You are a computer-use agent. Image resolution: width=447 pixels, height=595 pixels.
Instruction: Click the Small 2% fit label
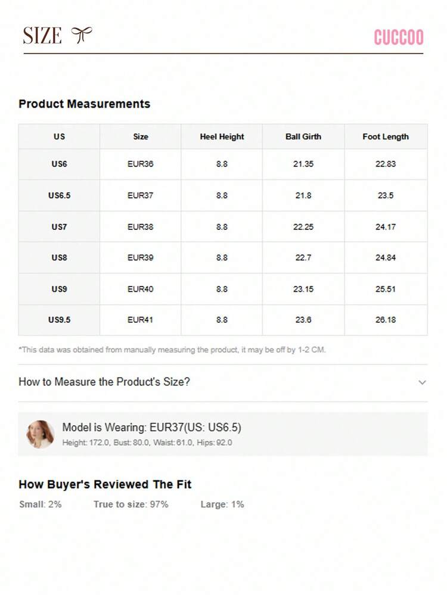pos(41,504)
